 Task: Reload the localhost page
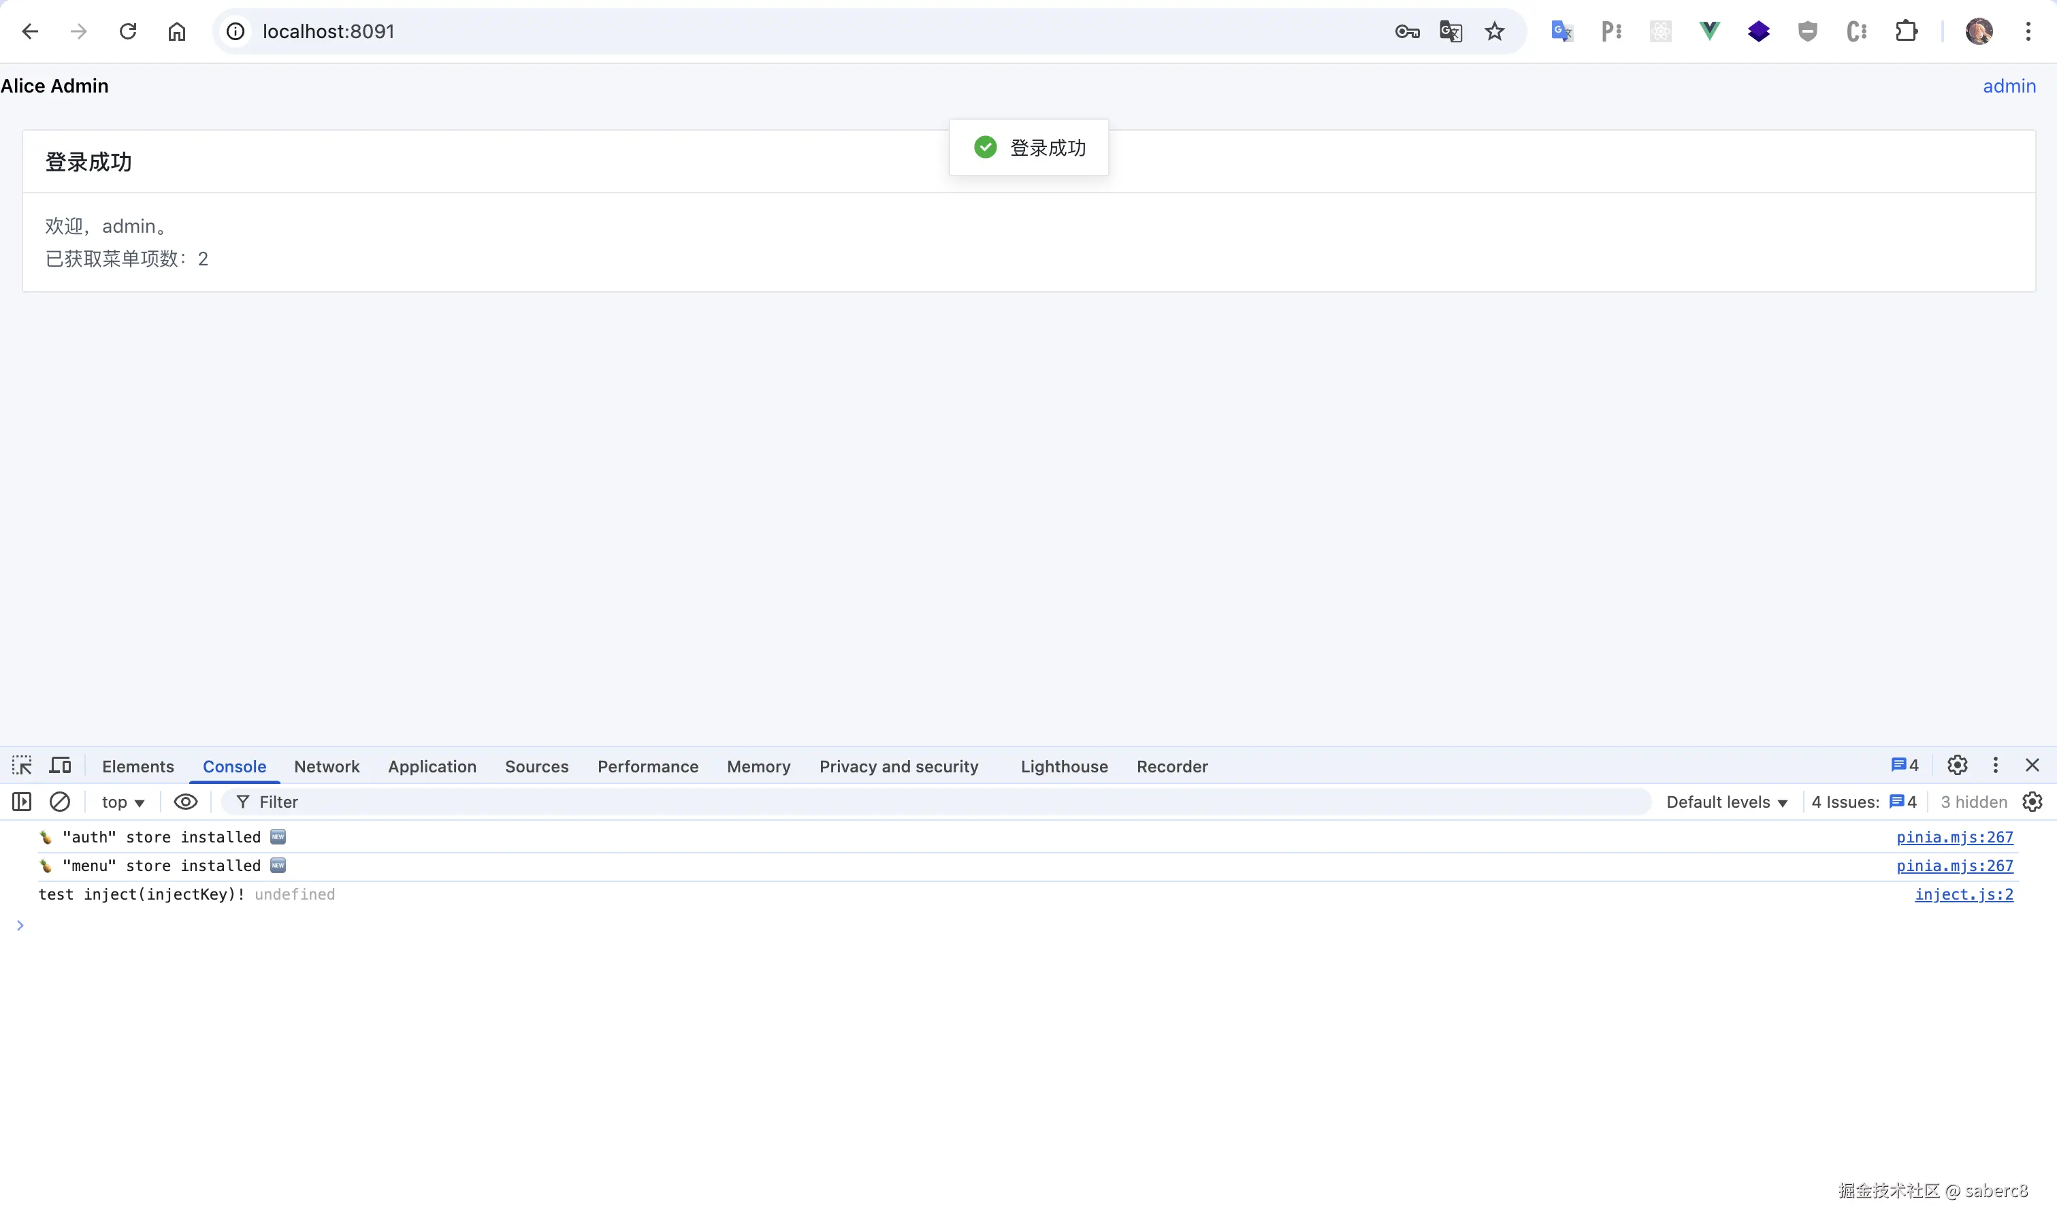click(127, 31)
